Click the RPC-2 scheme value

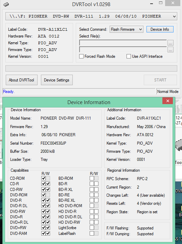click(142, 179)
